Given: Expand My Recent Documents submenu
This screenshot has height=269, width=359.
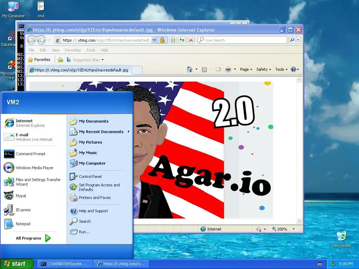Looking at the screenshot, I should tap(100, 132).
